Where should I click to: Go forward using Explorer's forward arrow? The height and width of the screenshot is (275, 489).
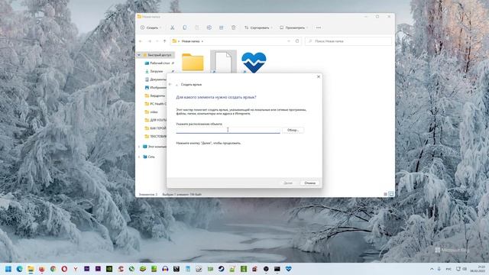point(150,41)
